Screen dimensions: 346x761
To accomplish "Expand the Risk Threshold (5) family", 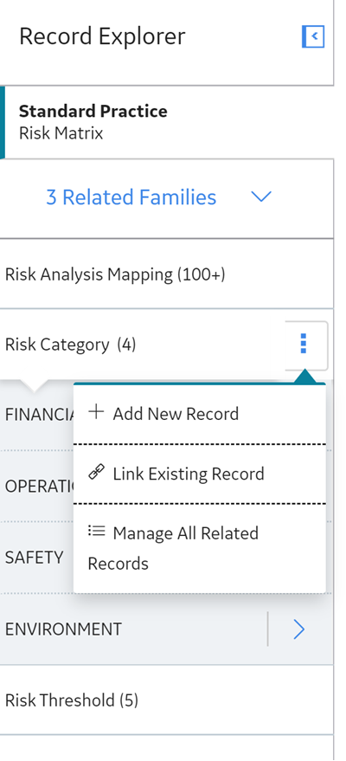I will tap(166, 700).
